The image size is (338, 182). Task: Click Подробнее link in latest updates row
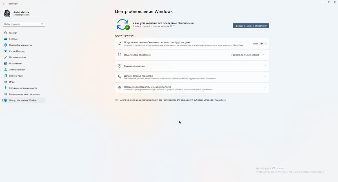click(x=238, y=45)
